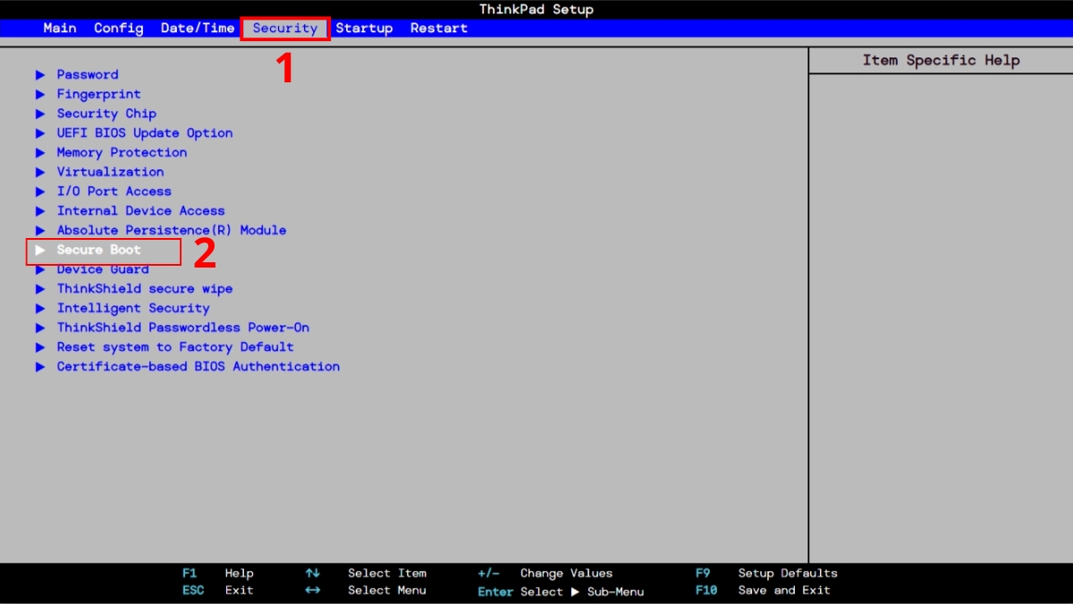Expand the Secure Boot arrow
1073x604 pixels.
40,250
